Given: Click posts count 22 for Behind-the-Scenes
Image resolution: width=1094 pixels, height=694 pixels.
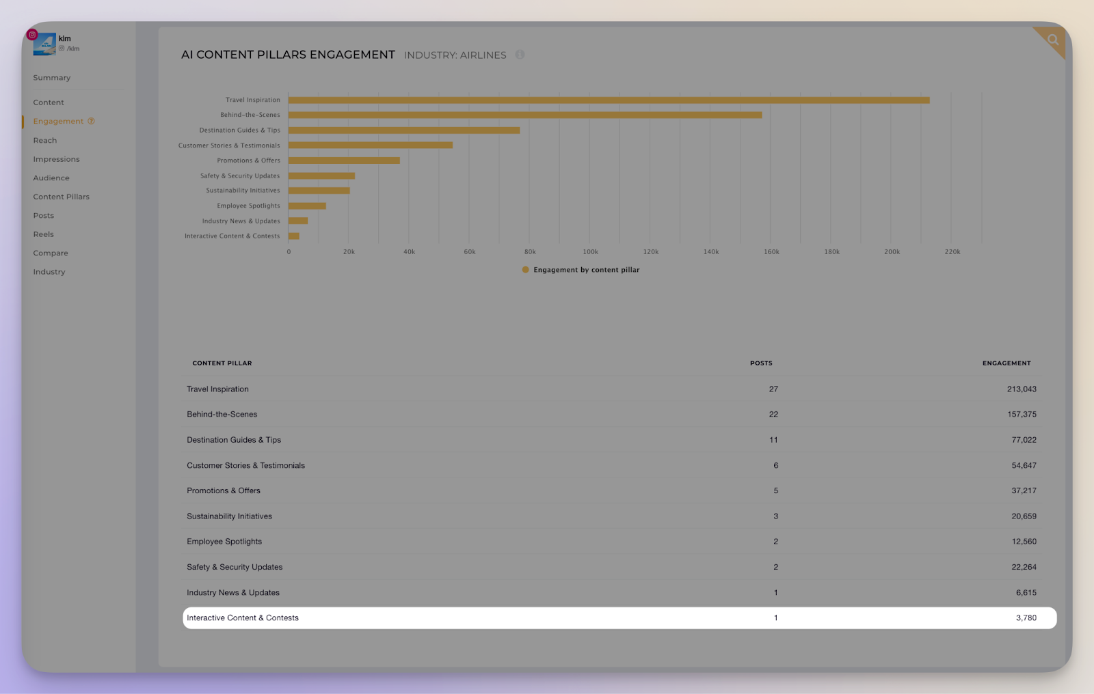Looking at the screenshot, I should pyautogui.click(x=773, y=415).
